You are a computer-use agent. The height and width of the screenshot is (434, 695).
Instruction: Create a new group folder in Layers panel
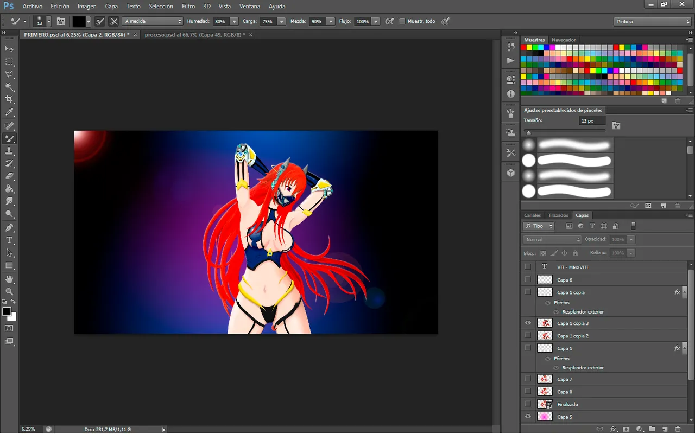pos(652,429)
